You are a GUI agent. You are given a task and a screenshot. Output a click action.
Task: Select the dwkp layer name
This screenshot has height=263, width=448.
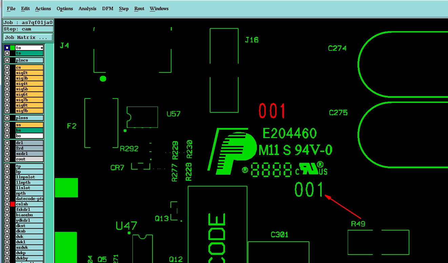(29, 253)
